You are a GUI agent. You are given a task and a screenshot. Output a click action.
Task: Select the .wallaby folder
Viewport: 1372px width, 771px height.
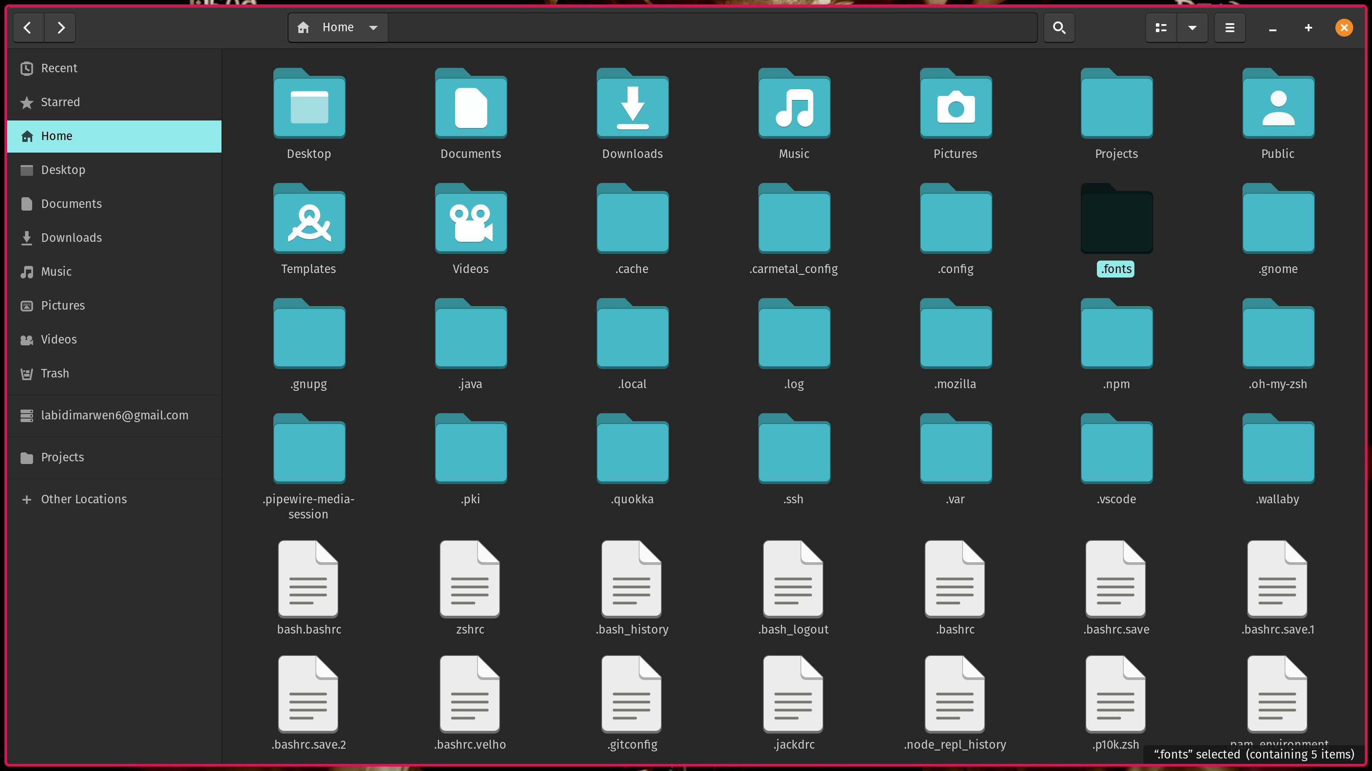tap(1278, 448)
